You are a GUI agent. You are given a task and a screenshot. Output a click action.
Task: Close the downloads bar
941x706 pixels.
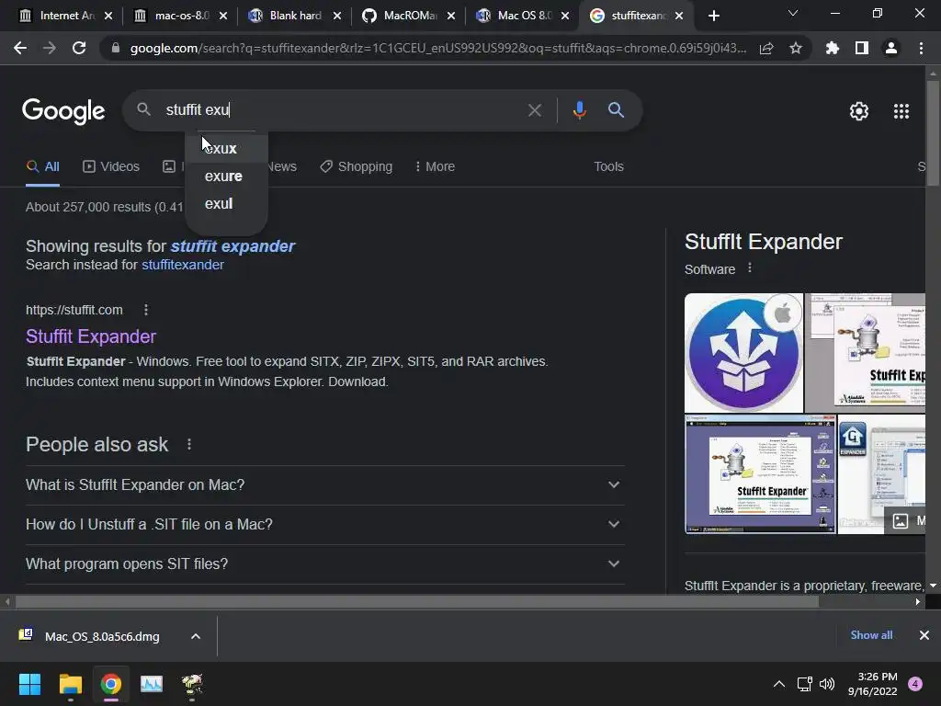(924, 635)
